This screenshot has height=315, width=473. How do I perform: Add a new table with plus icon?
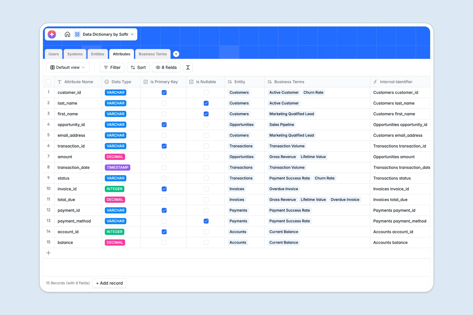coord(176,54)
